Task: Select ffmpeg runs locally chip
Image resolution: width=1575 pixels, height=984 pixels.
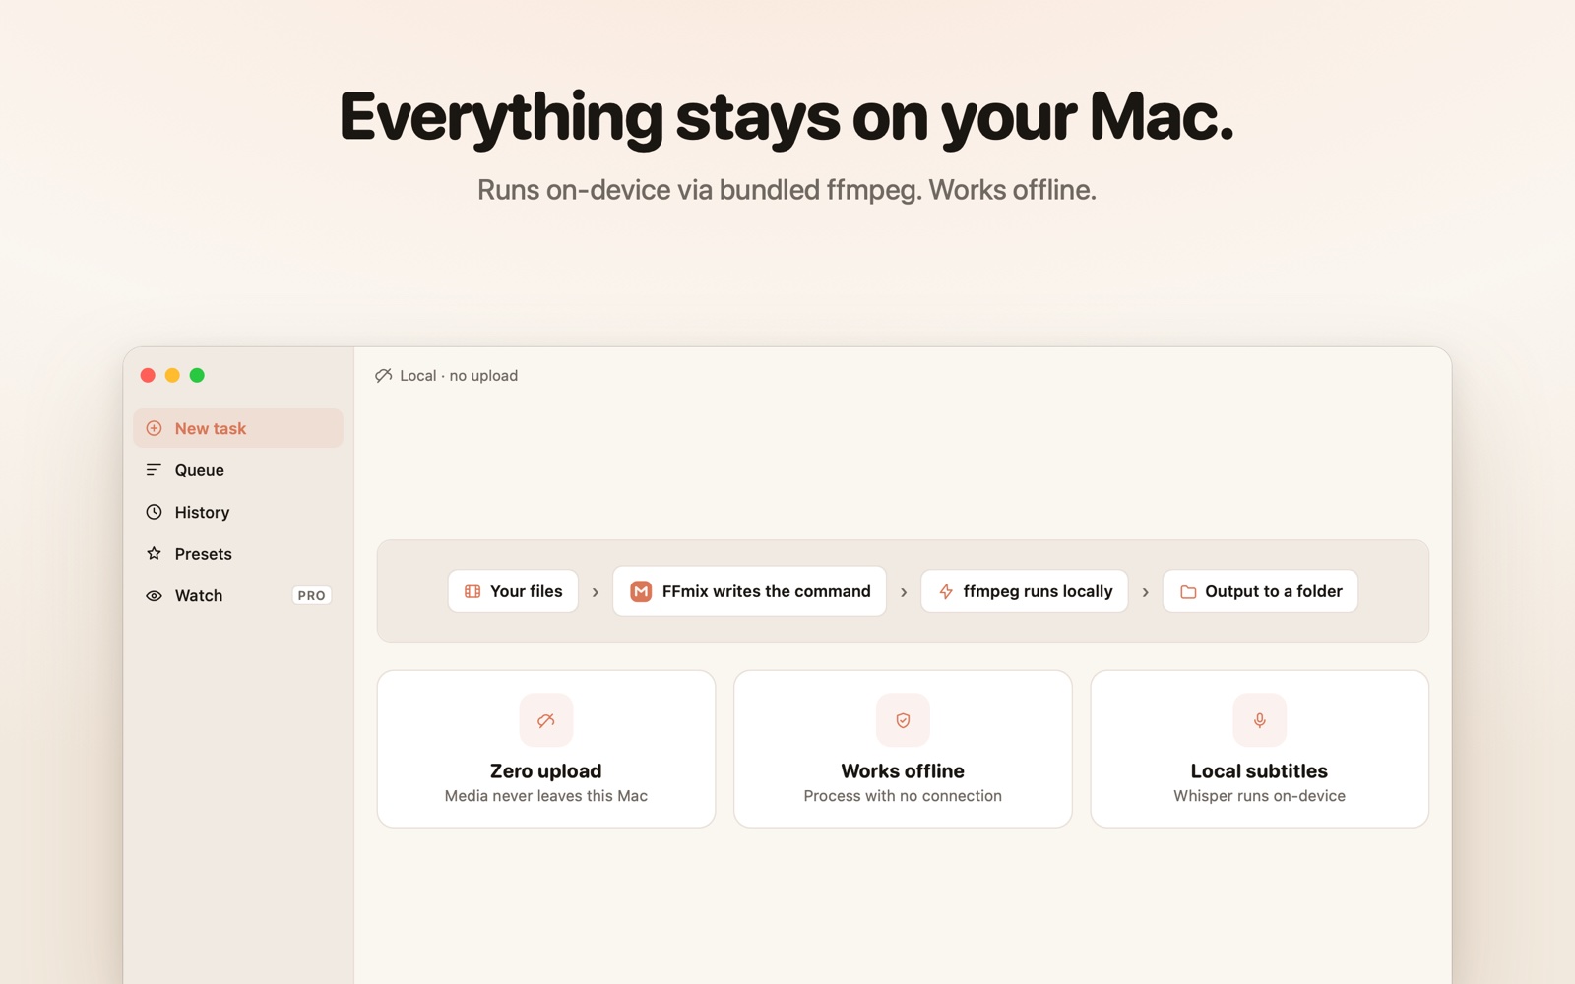Action: [x=1025, y=591]
